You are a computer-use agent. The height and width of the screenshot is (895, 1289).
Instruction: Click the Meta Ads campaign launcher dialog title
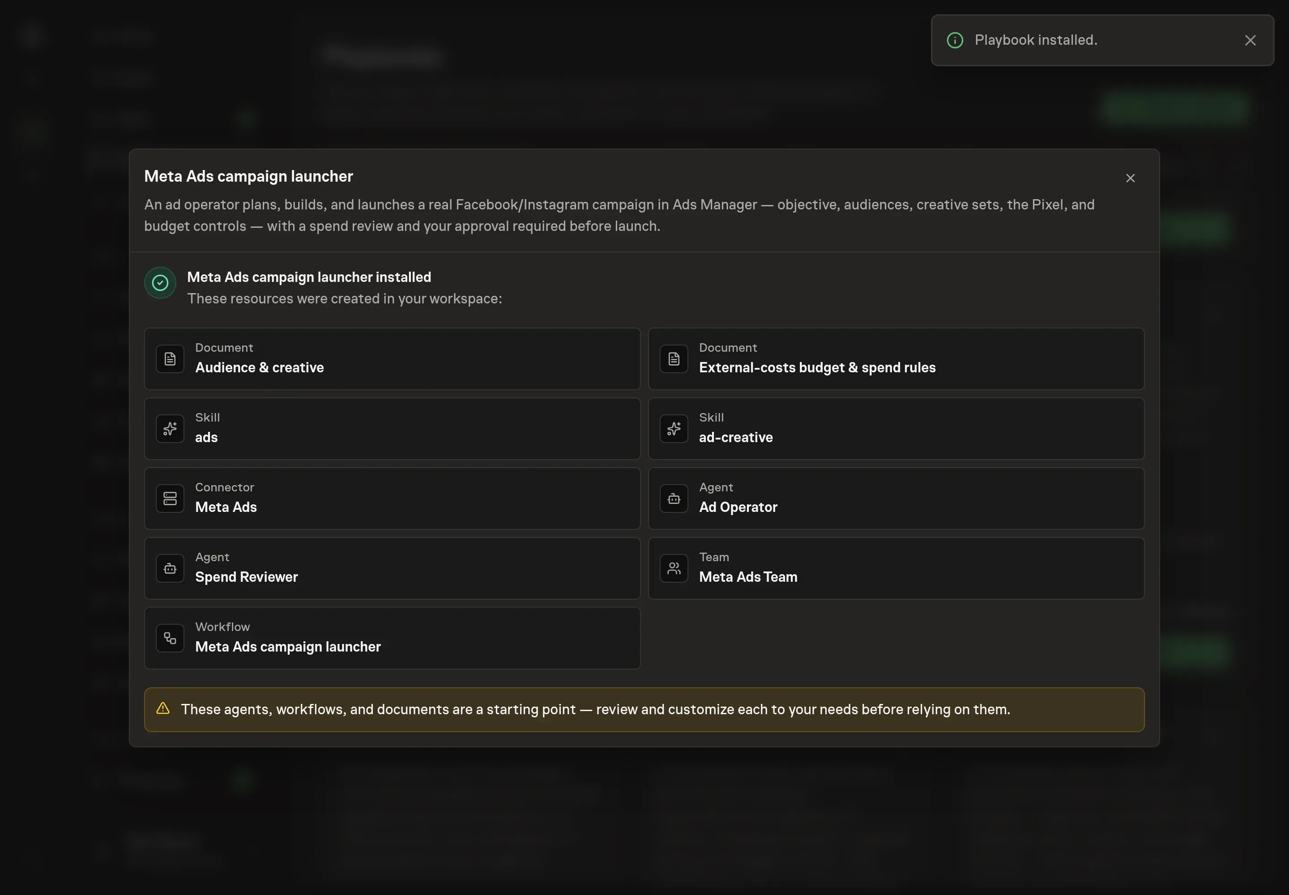(248, 176)
